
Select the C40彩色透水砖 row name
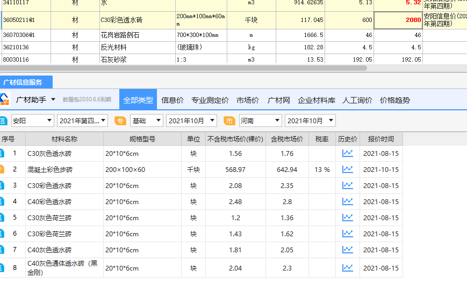49,201
